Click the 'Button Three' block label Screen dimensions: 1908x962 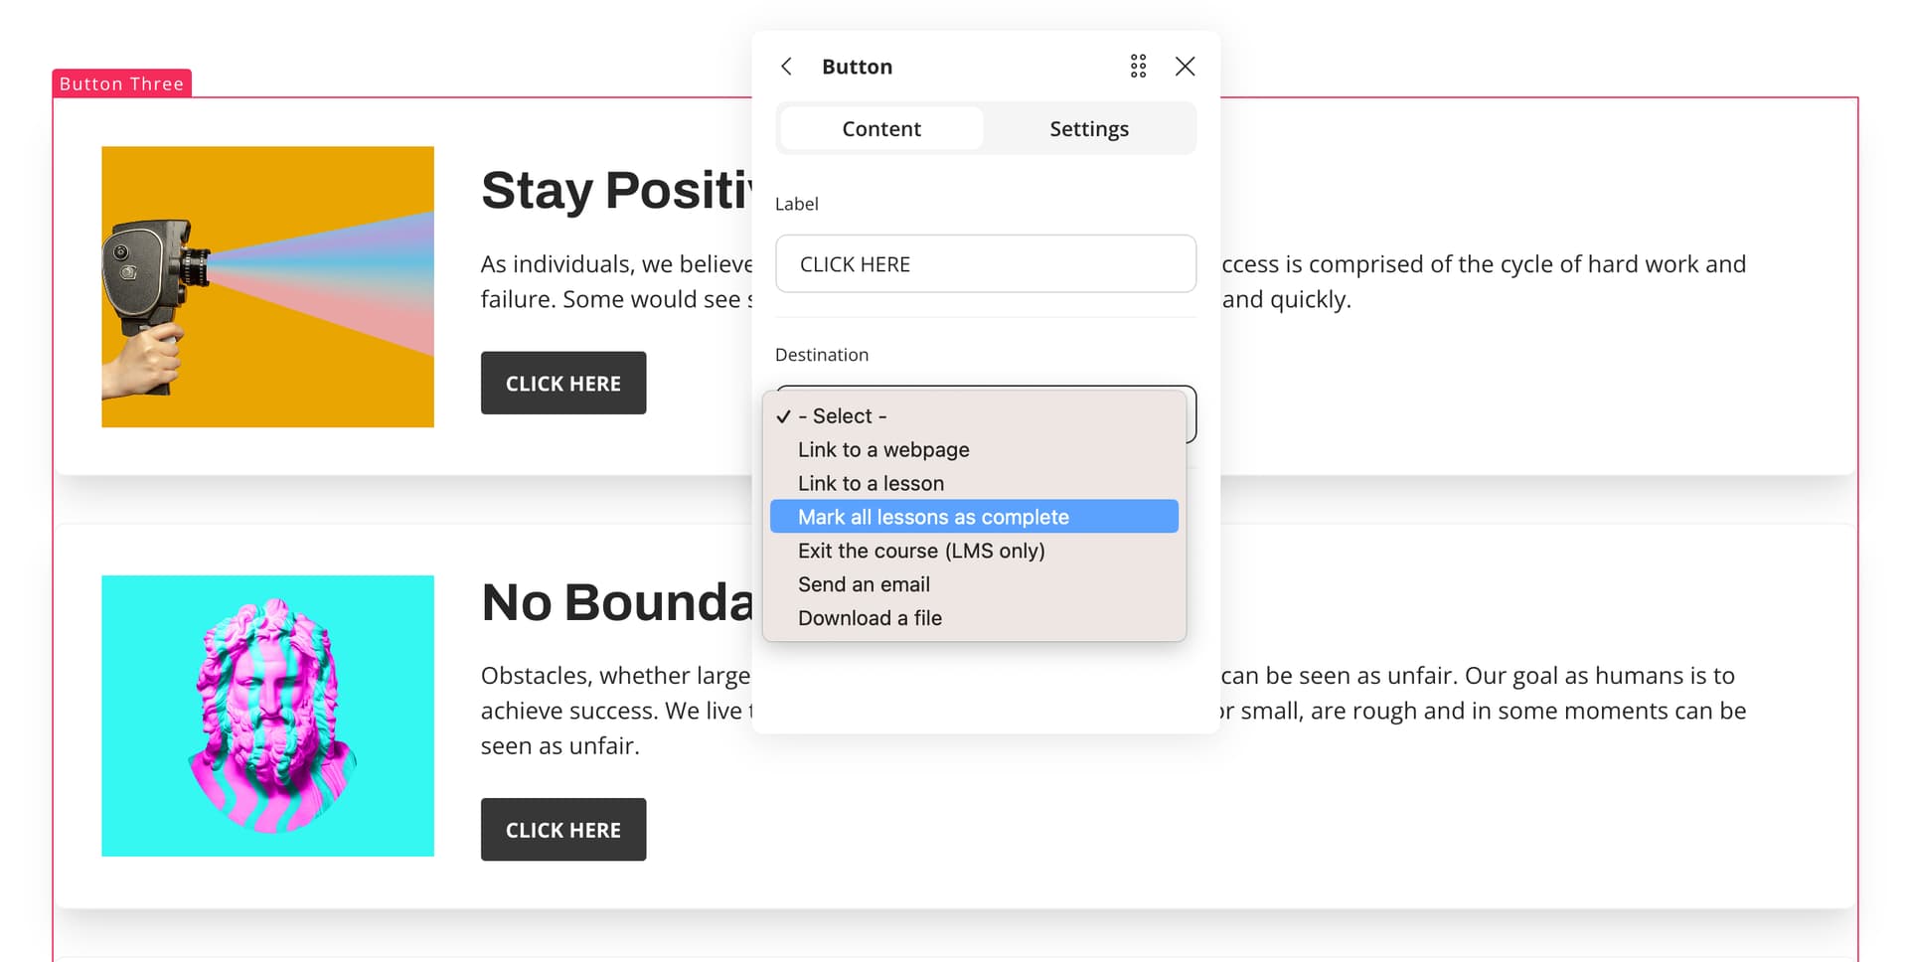[121, 84]
